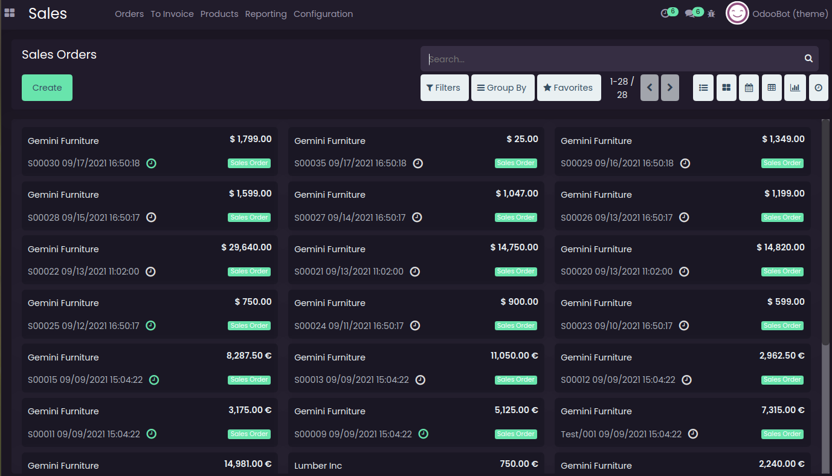Click activity clock on order S00030

pyautogui.click(x=152, y=163)
